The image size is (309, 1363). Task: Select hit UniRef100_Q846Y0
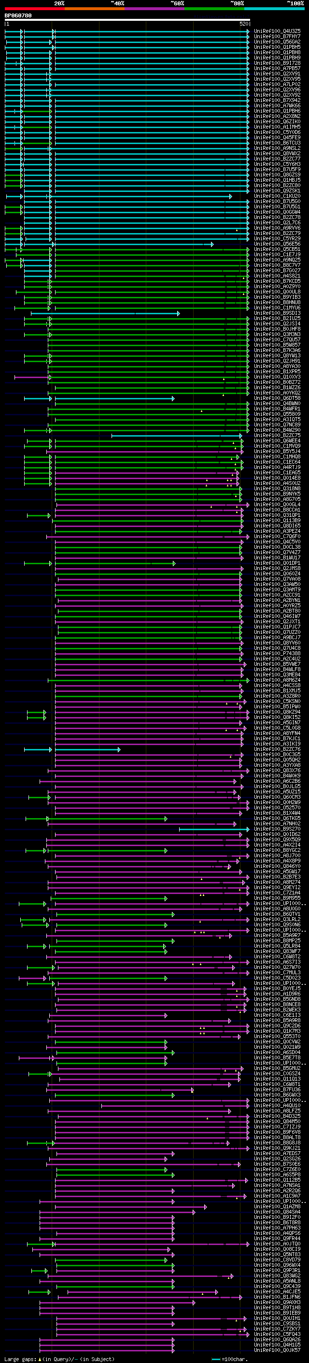click(x=277, y=866)
